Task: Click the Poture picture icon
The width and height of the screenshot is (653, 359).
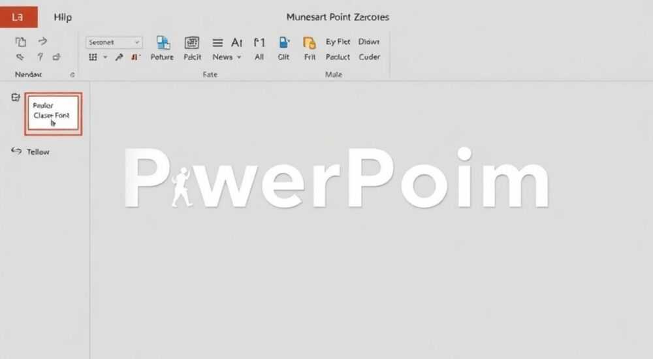Action: point(163,42)
